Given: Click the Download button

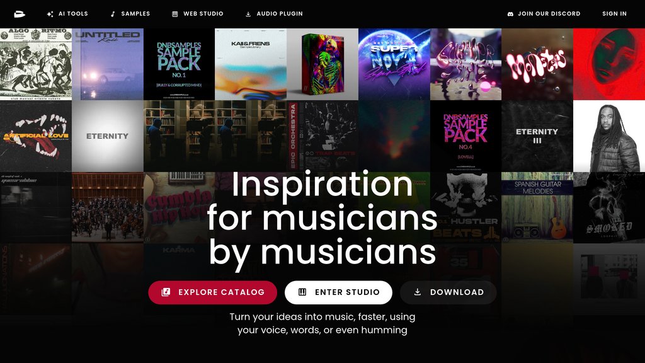Looking at the screenshot, I should coord(448,292).
